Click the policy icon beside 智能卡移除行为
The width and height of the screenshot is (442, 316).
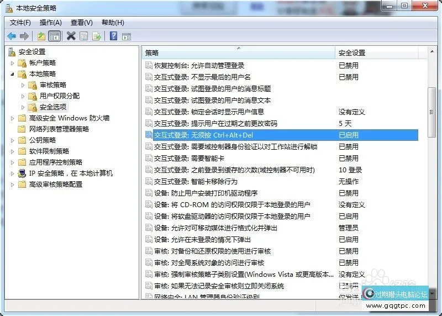point(149,181)
